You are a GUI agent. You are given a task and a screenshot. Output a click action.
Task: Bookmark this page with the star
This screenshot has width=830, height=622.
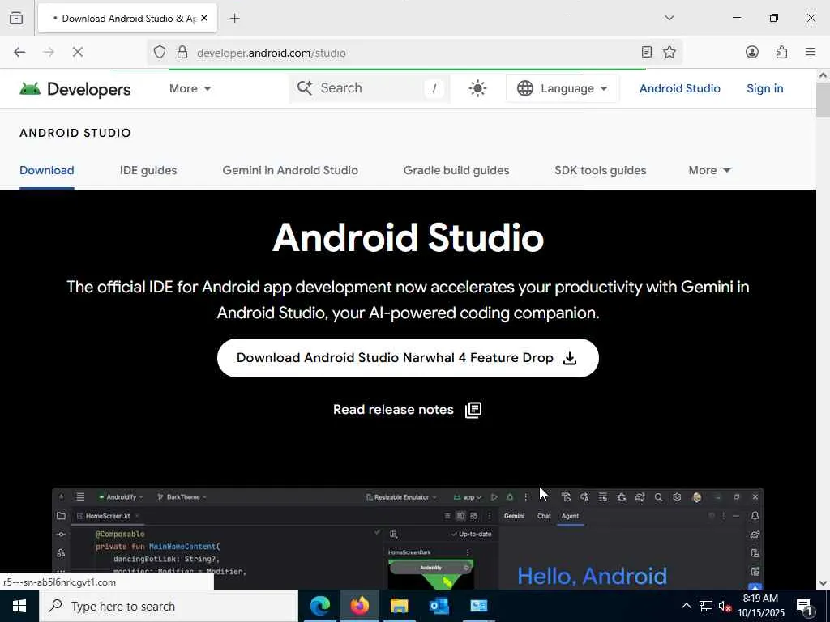click(x=669, y=52)
